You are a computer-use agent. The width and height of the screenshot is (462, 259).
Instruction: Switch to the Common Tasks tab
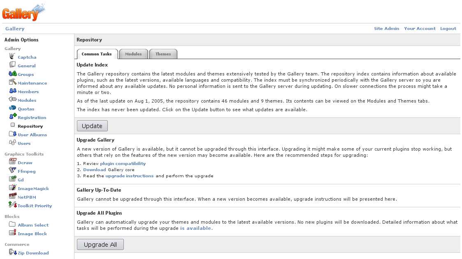point(97,54)
